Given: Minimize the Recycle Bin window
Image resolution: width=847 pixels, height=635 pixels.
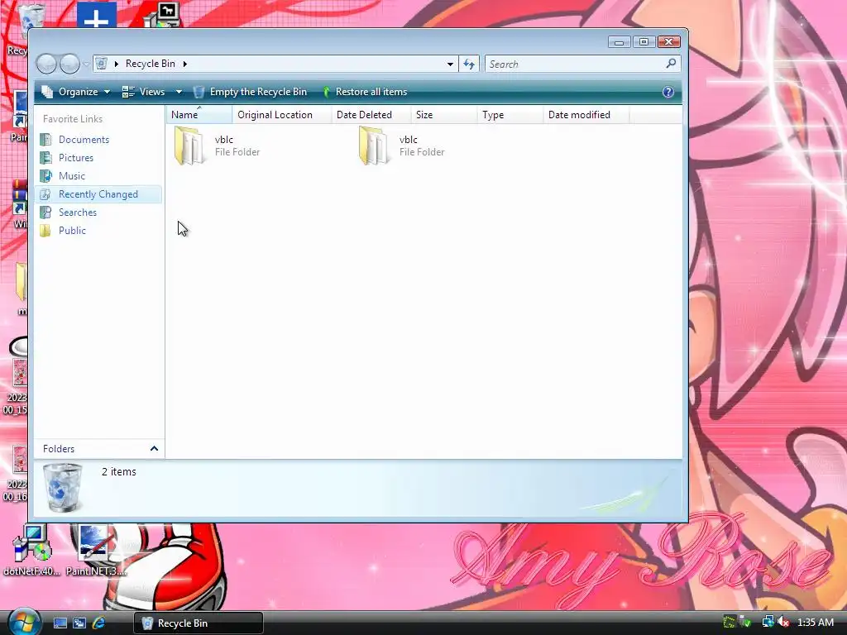Looking at the screenshot, I should (x=619, y=42).
